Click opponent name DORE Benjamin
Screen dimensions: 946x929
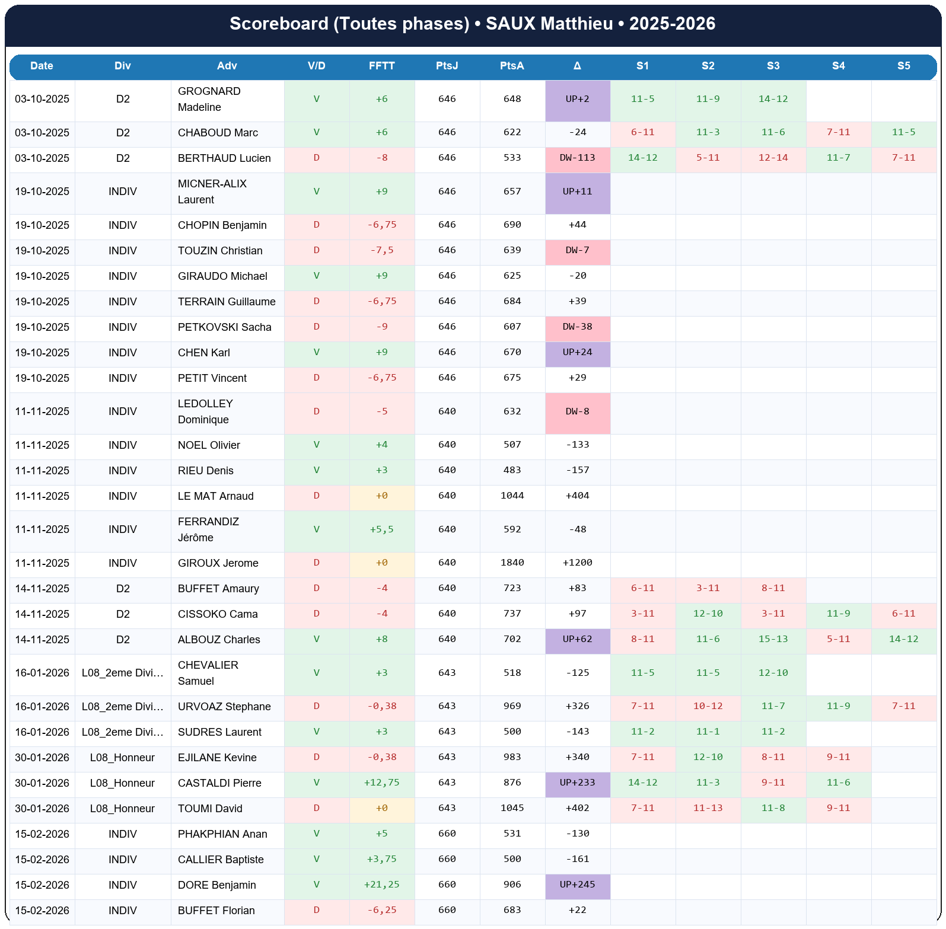217,885
